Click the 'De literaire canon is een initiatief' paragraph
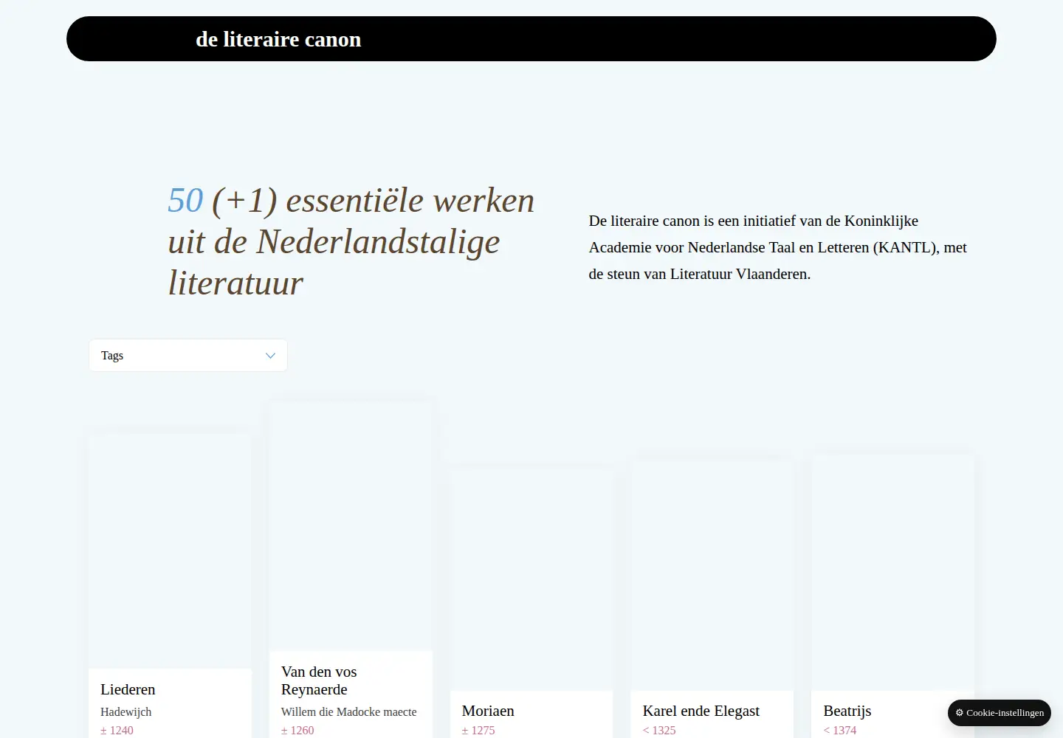The image size is (1063, 738). click(x=778, y=247)
